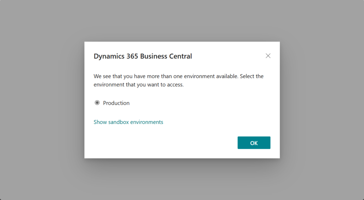Click the Dynamics 365 Business Central title
Image resolution: width=364 pixels, height=200 pixels.
pyautogui.click(x=143, y=56)
